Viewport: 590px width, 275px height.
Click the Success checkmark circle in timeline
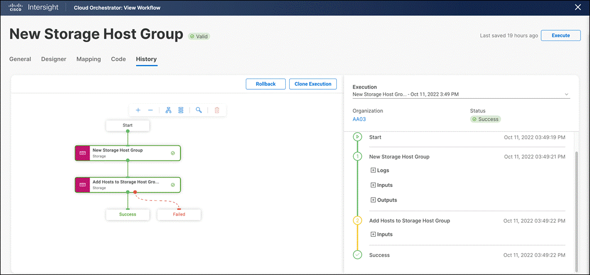click(358, 255)
